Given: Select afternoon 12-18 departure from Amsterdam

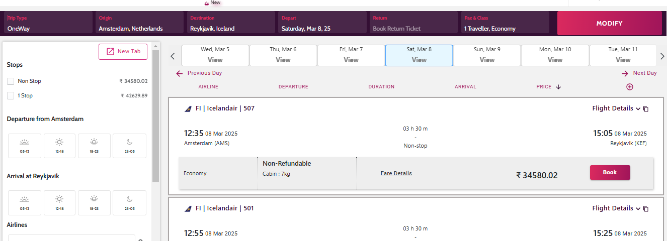Looking at the screenshot, I should [59, 146].
